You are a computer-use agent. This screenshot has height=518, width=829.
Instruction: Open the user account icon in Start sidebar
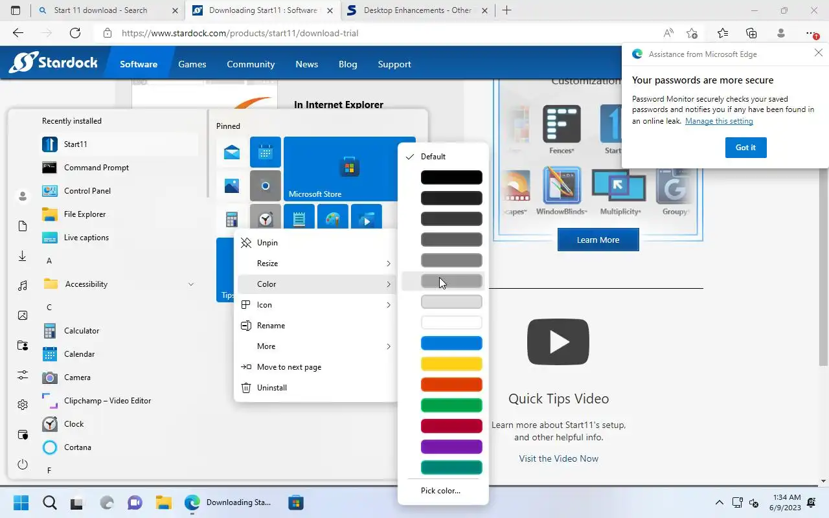pos(23,196)
